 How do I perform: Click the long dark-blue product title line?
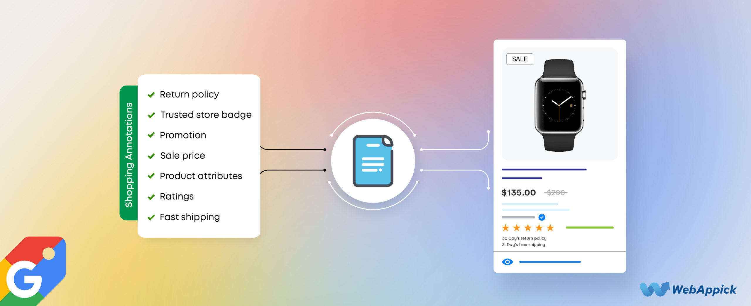click(544, 170)
